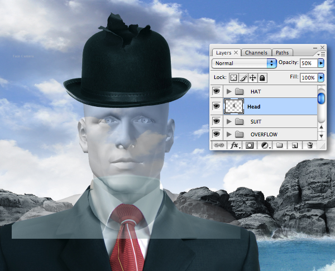Delete layer with the trash icon
Image resolution: width=335 pixels, height=271 pixels.
(x=310, y=145)
